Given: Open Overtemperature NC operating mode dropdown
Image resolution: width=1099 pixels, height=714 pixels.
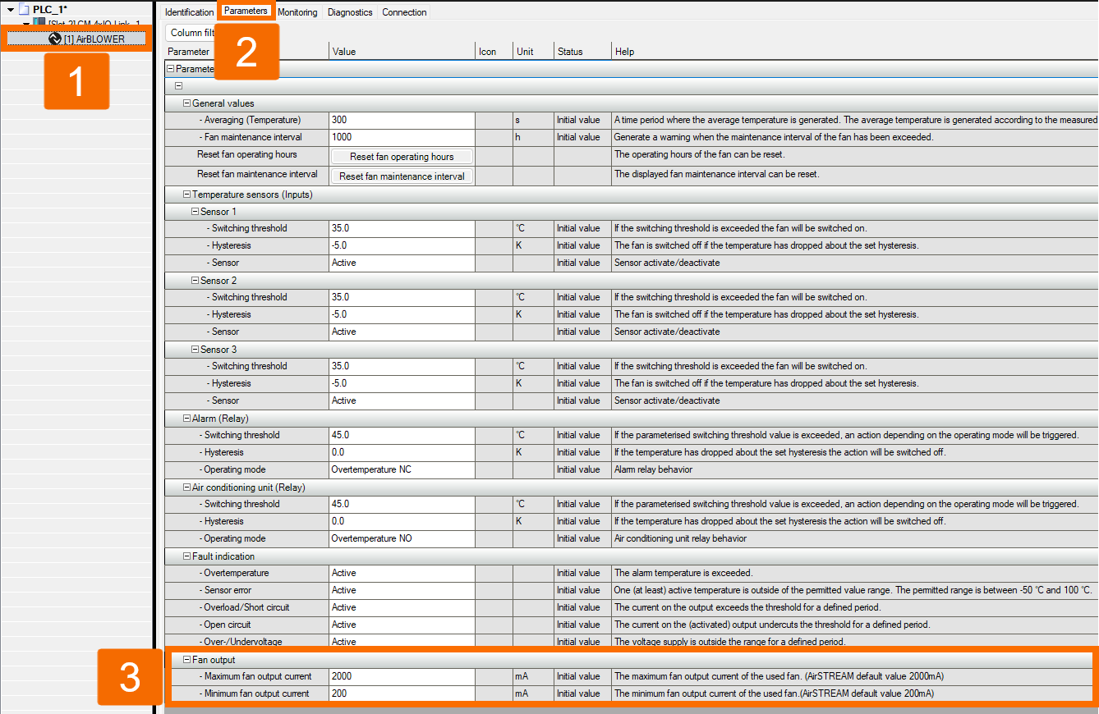Looking at the screenshot, I should (402, 469).
